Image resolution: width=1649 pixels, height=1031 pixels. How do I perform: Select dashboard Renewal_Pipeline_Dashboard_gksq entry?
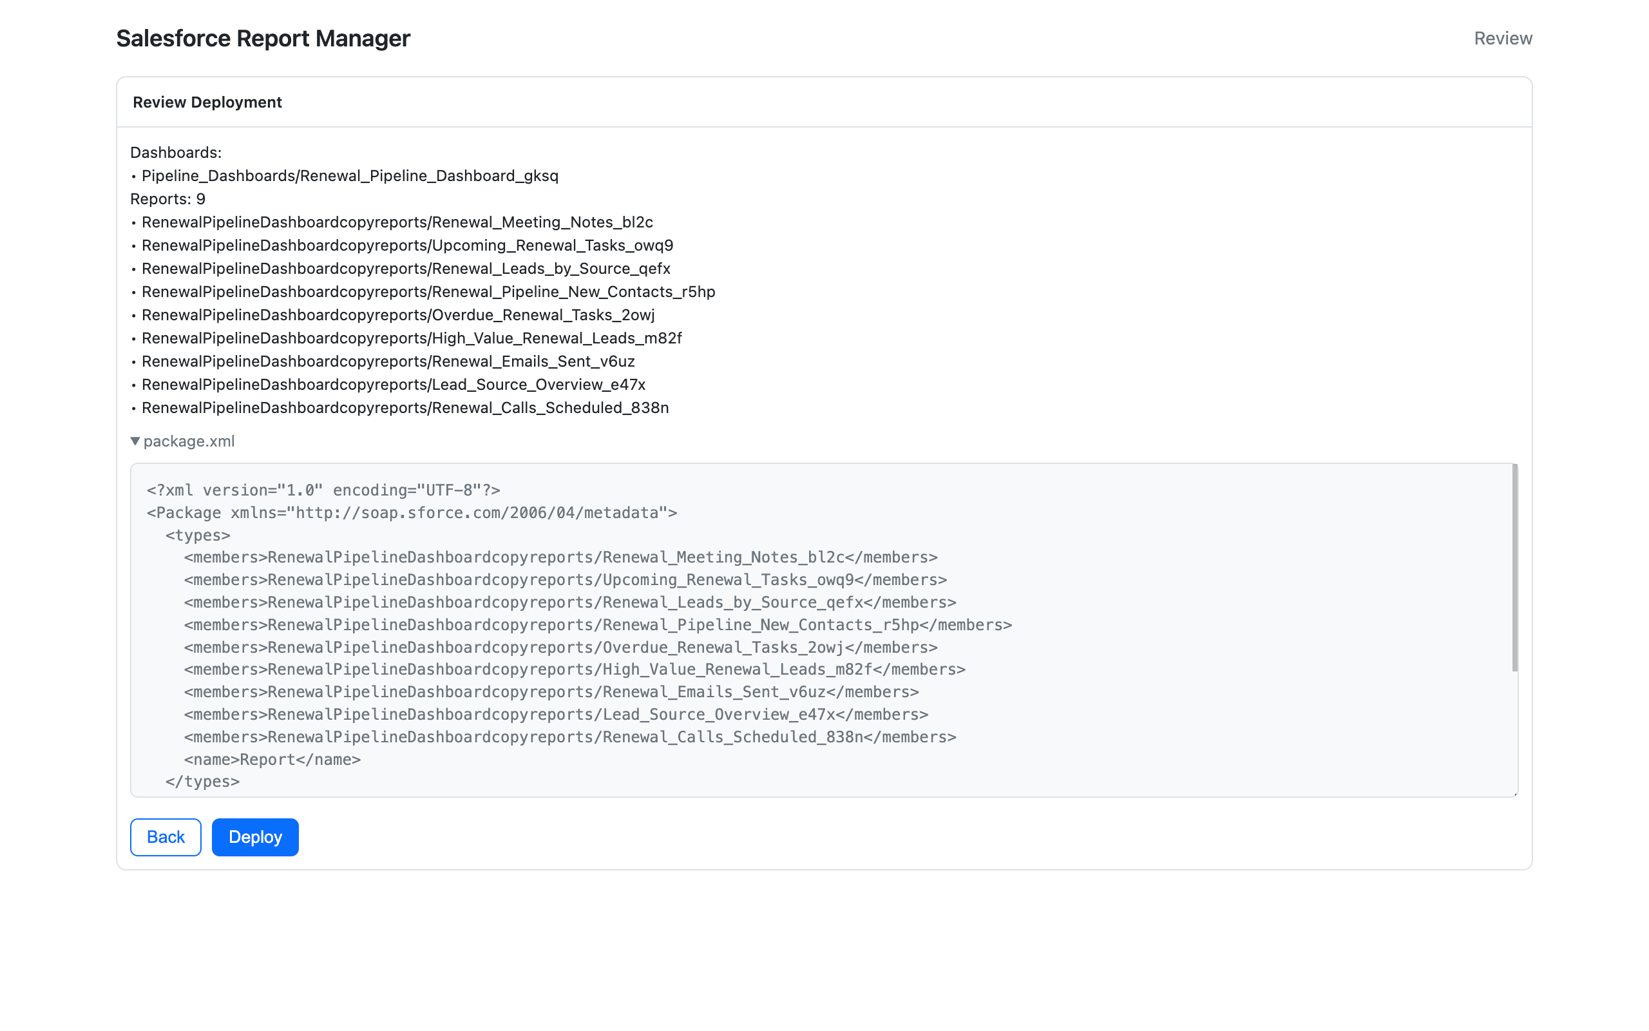[350, 176]
